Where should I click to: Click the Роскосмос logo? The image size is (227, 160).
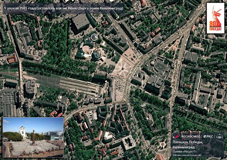tap(187, 136)
